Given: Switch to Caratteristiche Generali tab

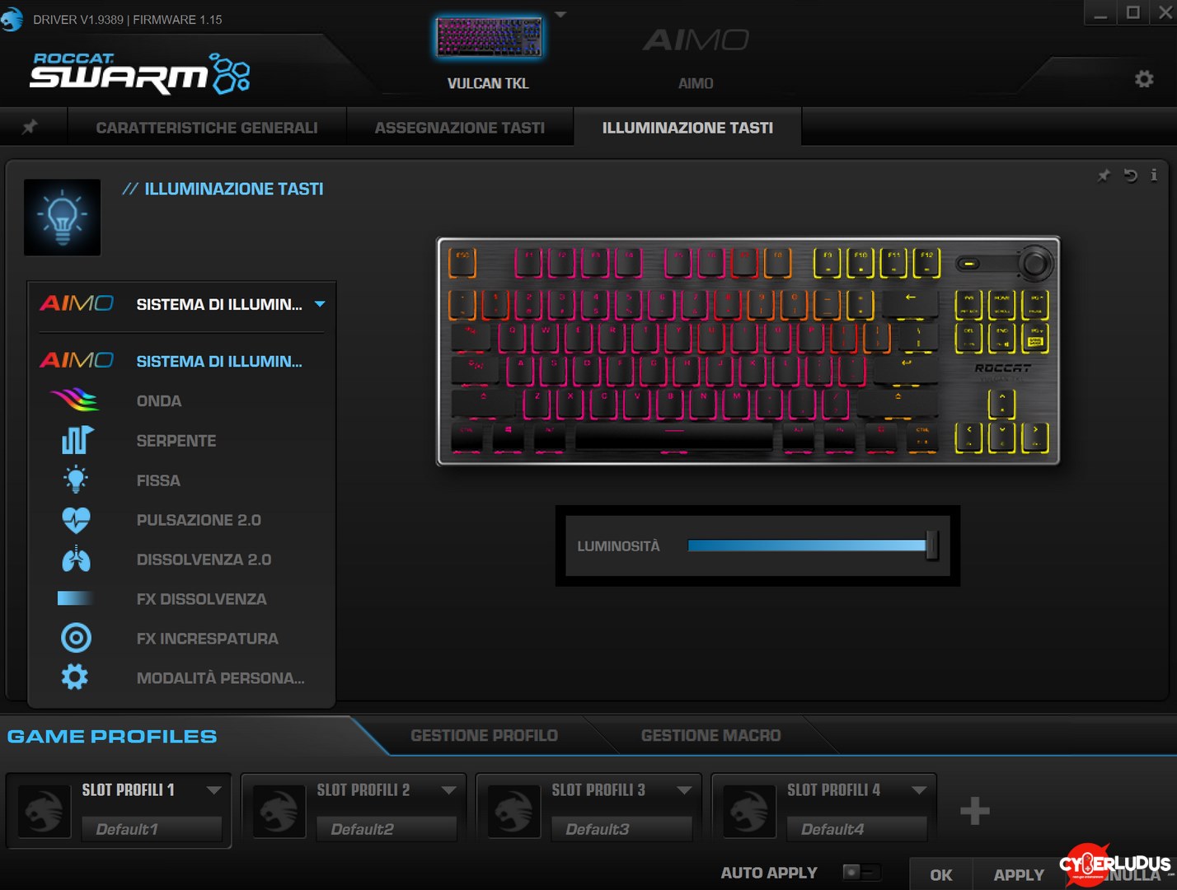Looking at the screenshot, I should point(207,128).
